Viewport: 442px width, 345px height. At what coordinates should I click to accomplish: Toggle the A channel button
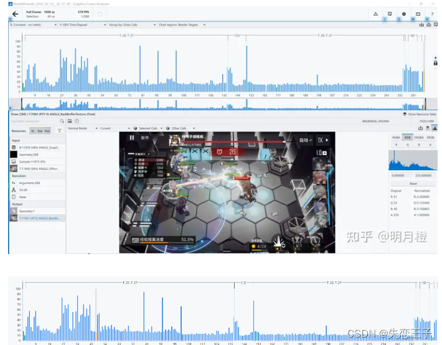point(430,144)
